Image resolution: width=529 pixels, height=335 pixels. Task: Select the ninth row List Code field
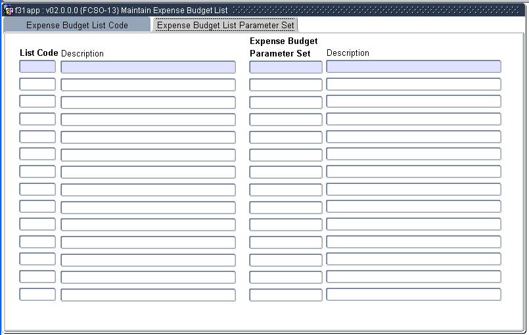click(x=37, y=207)
